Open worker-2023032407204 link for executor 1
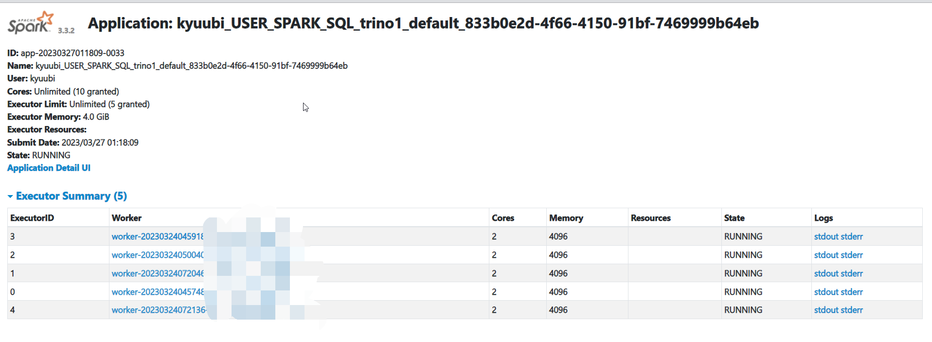The image size is (932, 342). [x=158, y=273]
